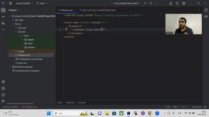Select pom.xml in project tree
The width and height of the screenshot is (209, 117).
23,63
